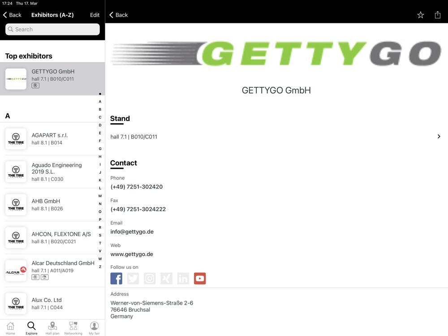
Task: Tap the large GETTYGO banner logo
Action: 276,53
